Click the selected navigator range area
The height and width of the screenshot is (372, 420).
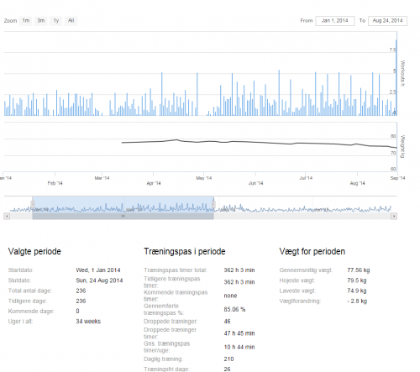pyautogui.click(x=123, y=205)
